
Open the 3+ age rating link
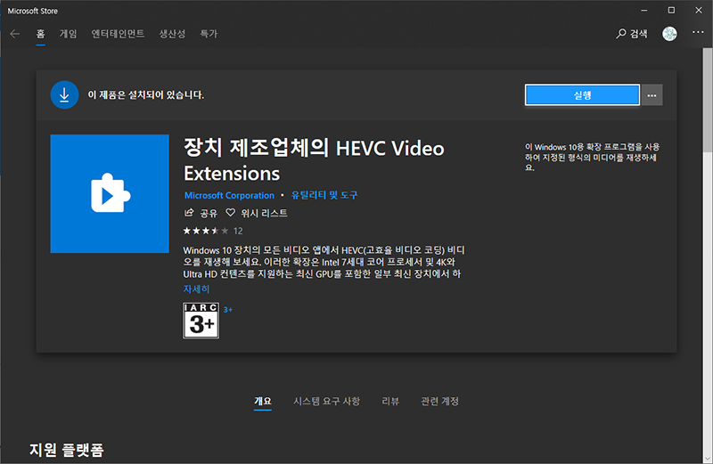(x=228, y=310)
